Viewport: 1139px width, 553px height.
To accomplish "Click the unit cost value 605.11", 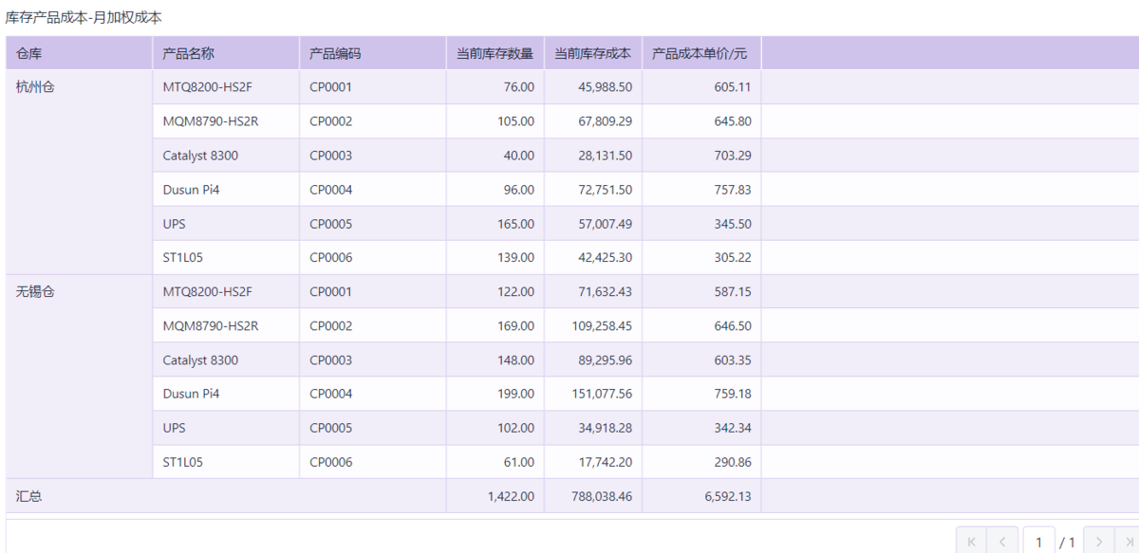I will click(x=732, y=87).
